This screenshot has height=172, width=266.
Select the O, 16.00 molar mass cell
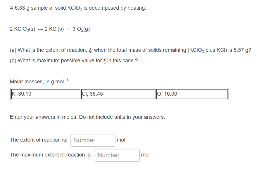point(192,94)
